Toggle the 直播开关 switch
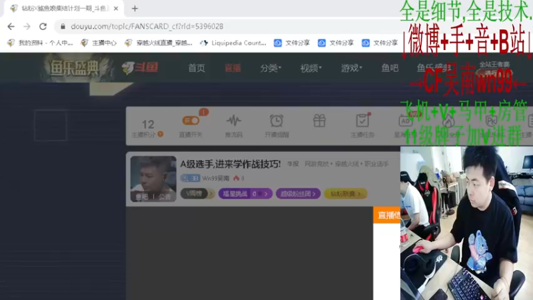 point(191,121)
